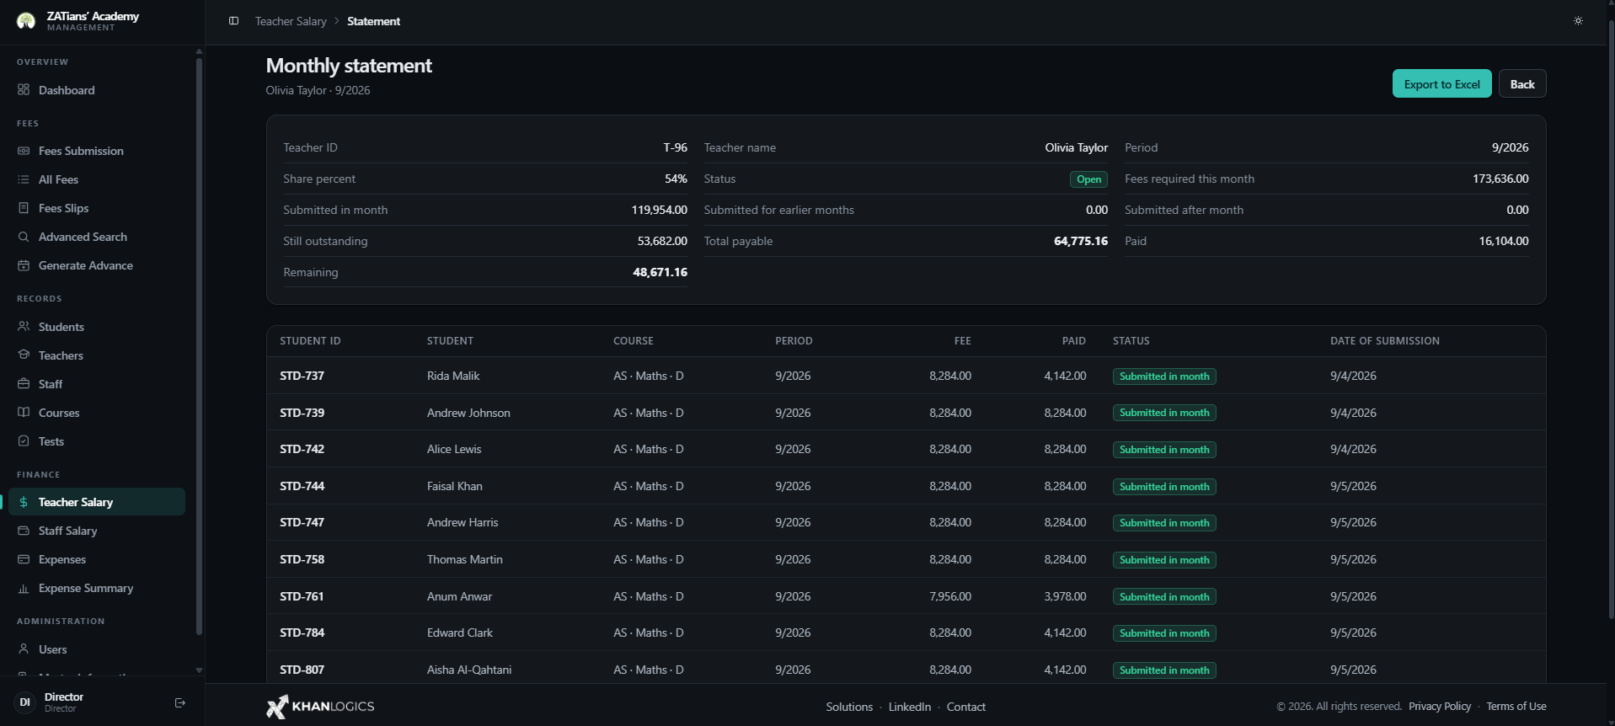Click the Advanced Search magnifier icon
The width and height of the screenshot is (1615, 726).
point(24,237)
